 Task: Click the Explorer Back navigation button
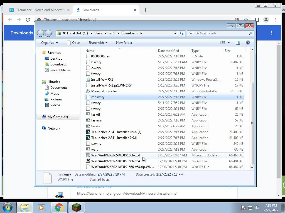[x=40, y=33]
